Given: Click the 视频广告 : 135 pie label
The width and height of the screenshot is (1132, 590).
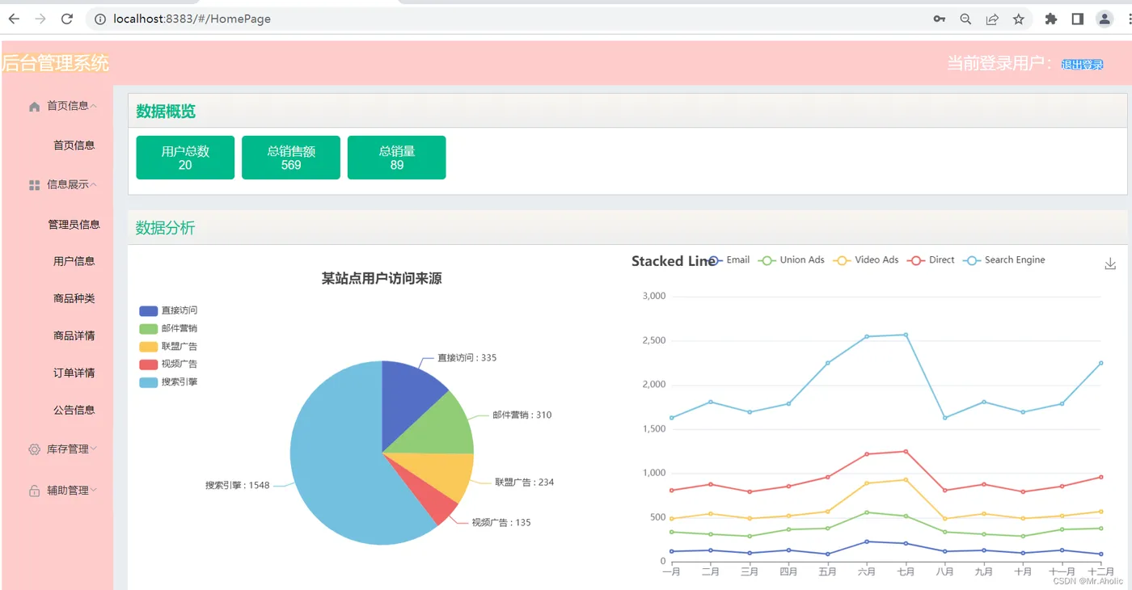Looking at the screenshot, I should tap(501, 522).
